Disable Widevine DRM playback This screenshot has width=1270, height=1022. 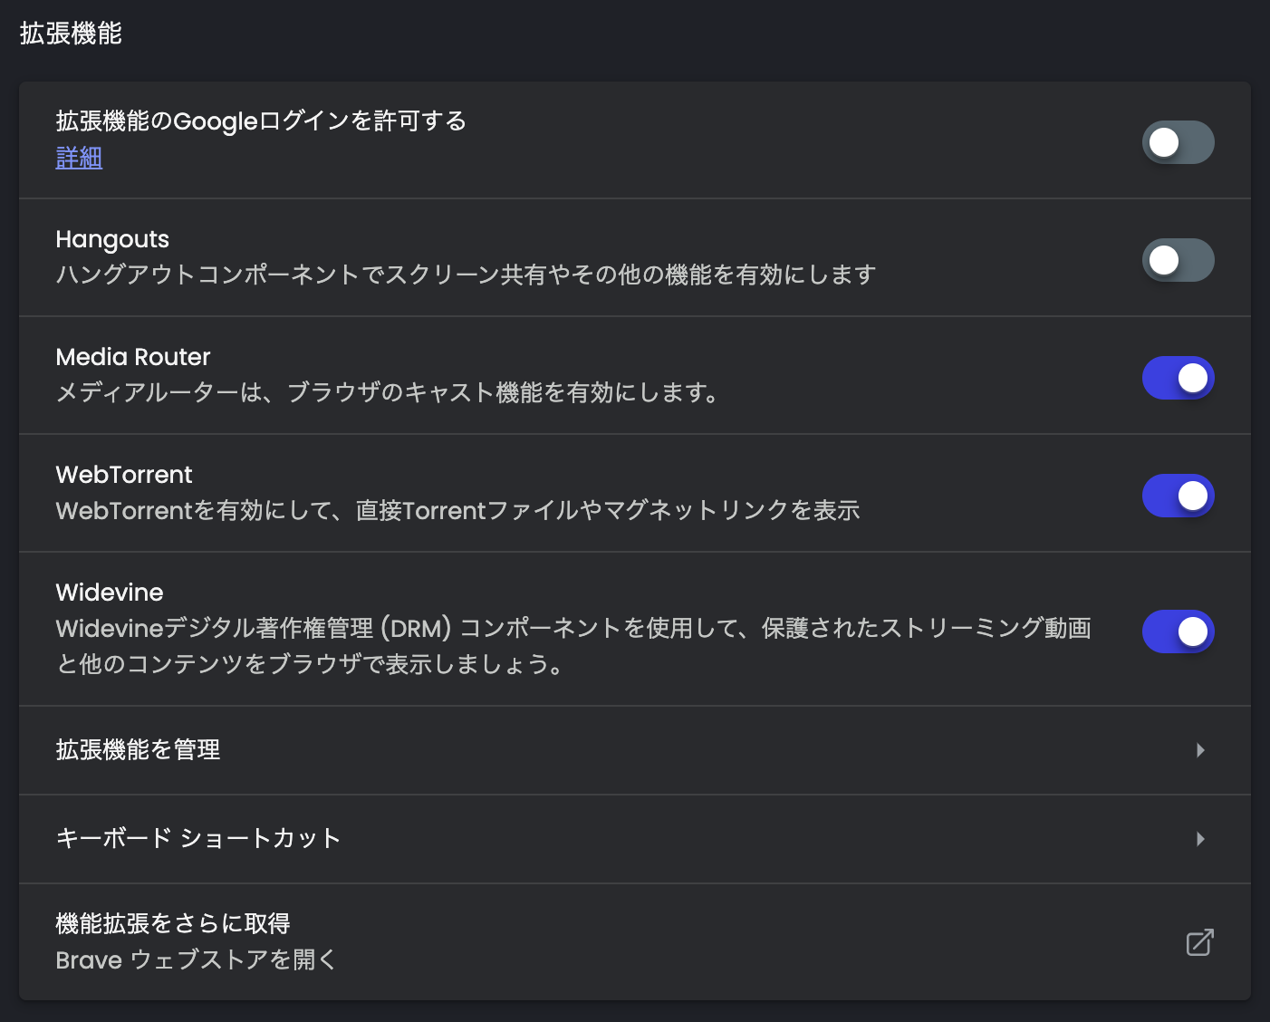(1178, 632)
